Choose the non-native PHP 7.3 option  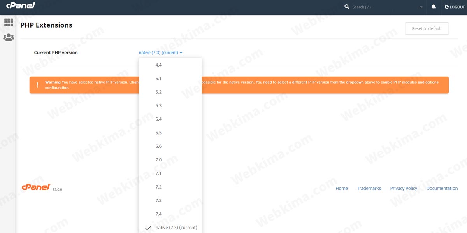click(x=170, y=201)
